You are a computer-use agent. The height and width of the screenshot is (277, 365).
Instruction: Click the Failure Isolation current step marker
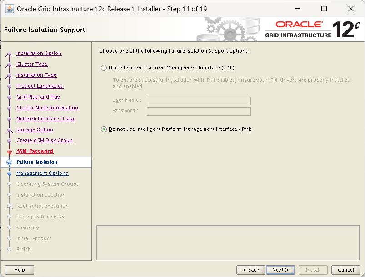[9, 162]
